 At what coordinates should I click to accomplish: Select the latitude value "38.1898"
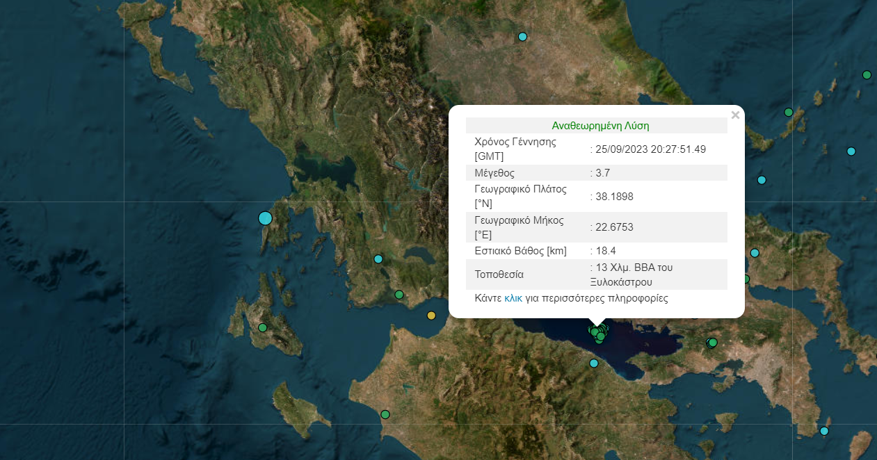tap(614, 197)
